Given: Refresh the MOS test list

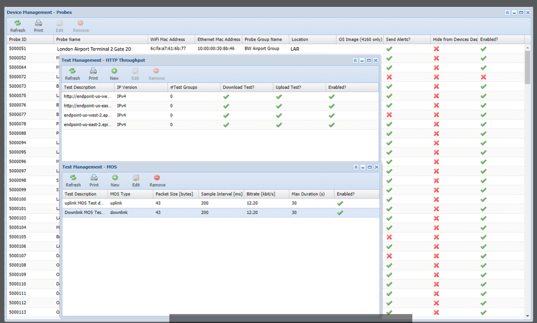Looking at the screenshot, I should 73,178.
